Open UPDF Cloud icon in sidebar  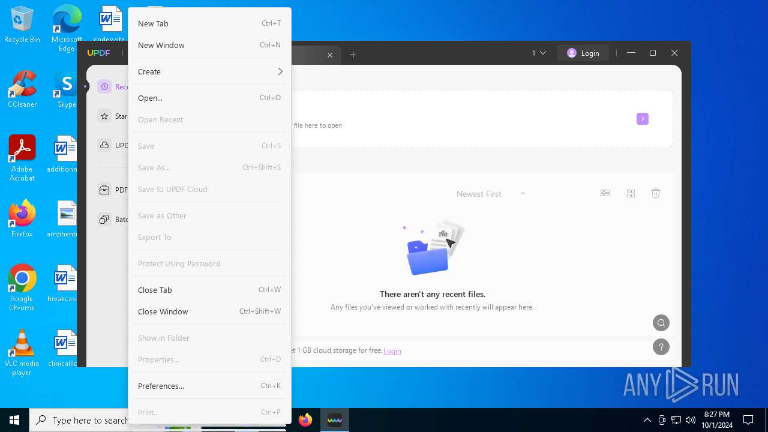104,146
